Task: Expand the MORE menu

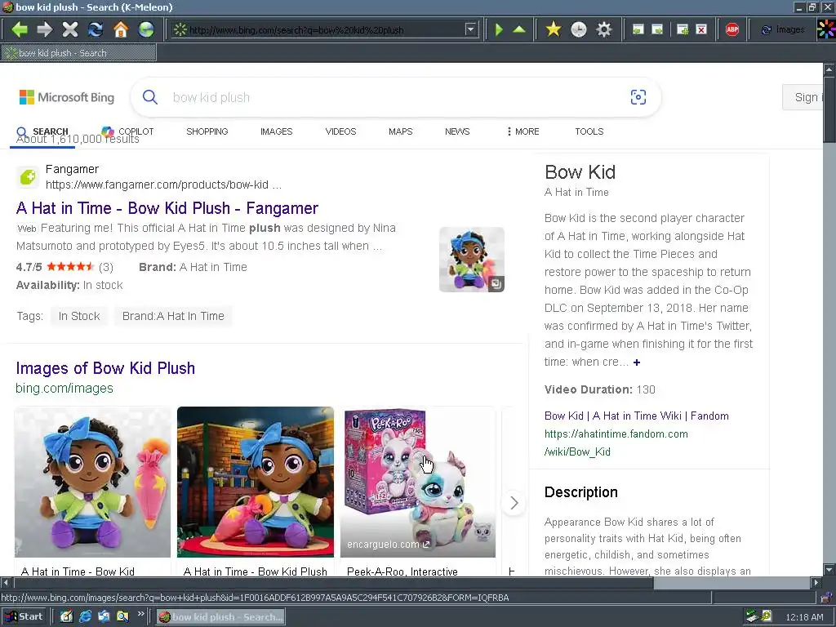Action: [x=523, y=131]
